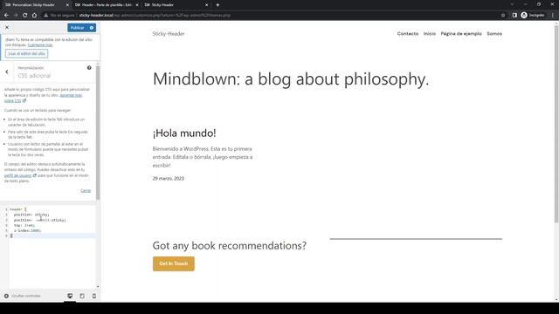Switch preview to mobile device icon
The width and height of the screenshot is (559, 314).
pos(94,297)
